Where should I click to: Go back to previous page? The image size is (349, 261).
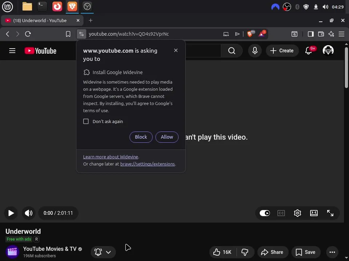pyautogui.click(x=8, y=34)
